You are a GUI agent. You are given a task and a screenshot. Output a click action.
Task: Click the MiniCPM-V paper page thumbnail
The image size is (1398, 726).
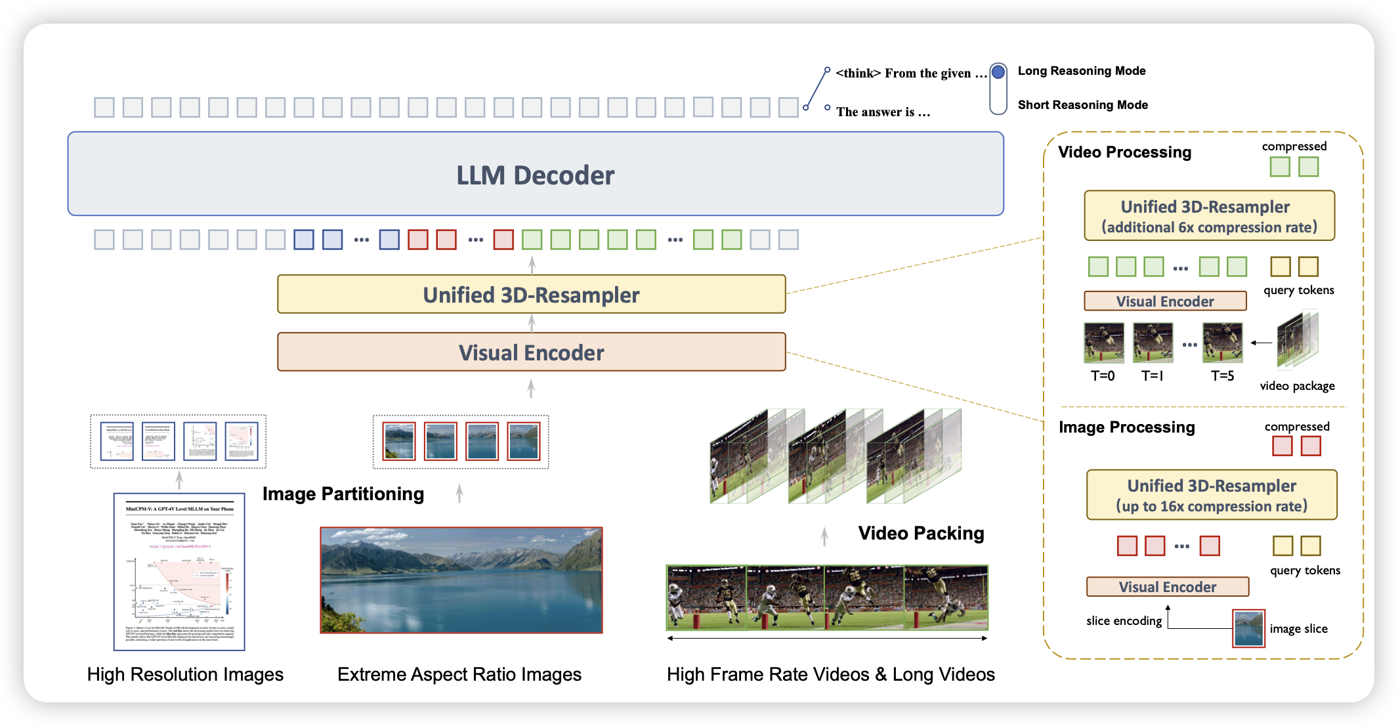pos(179,572)
